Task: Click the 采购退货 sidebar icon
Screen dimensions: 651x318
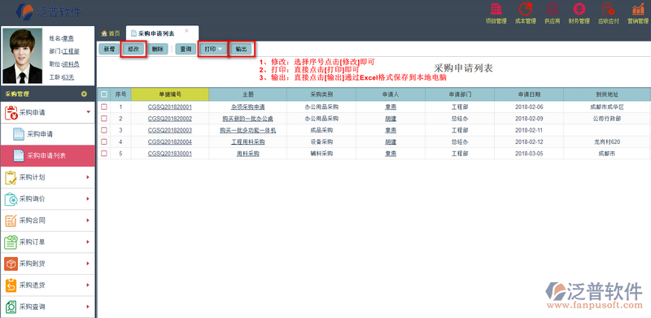Action: point(11,285)
